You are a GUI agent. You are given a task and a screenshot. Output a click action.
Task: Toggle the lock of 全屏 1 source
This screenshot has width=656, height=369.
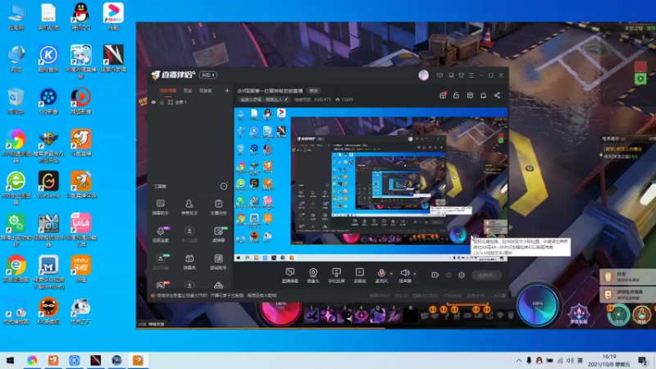162,102
